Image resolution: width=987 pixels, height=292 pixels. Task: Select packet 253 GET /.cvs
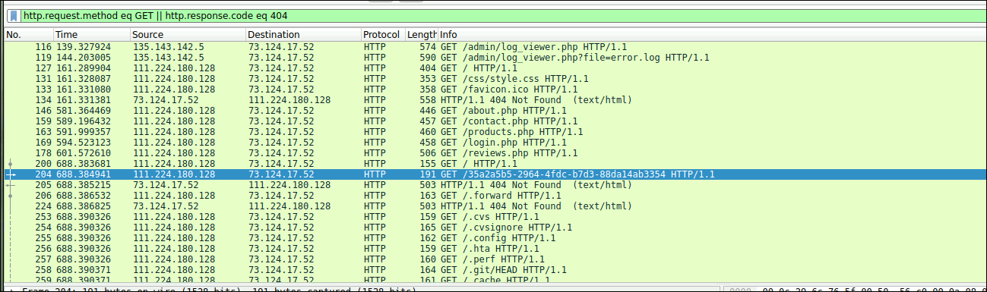click(495, 217)
